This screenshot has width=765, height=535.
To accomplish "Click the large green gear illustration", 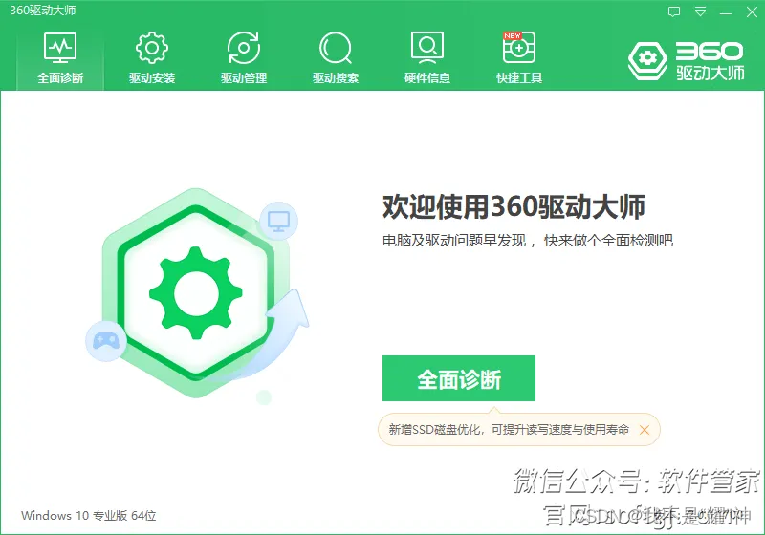I will (x=196, y=293).
